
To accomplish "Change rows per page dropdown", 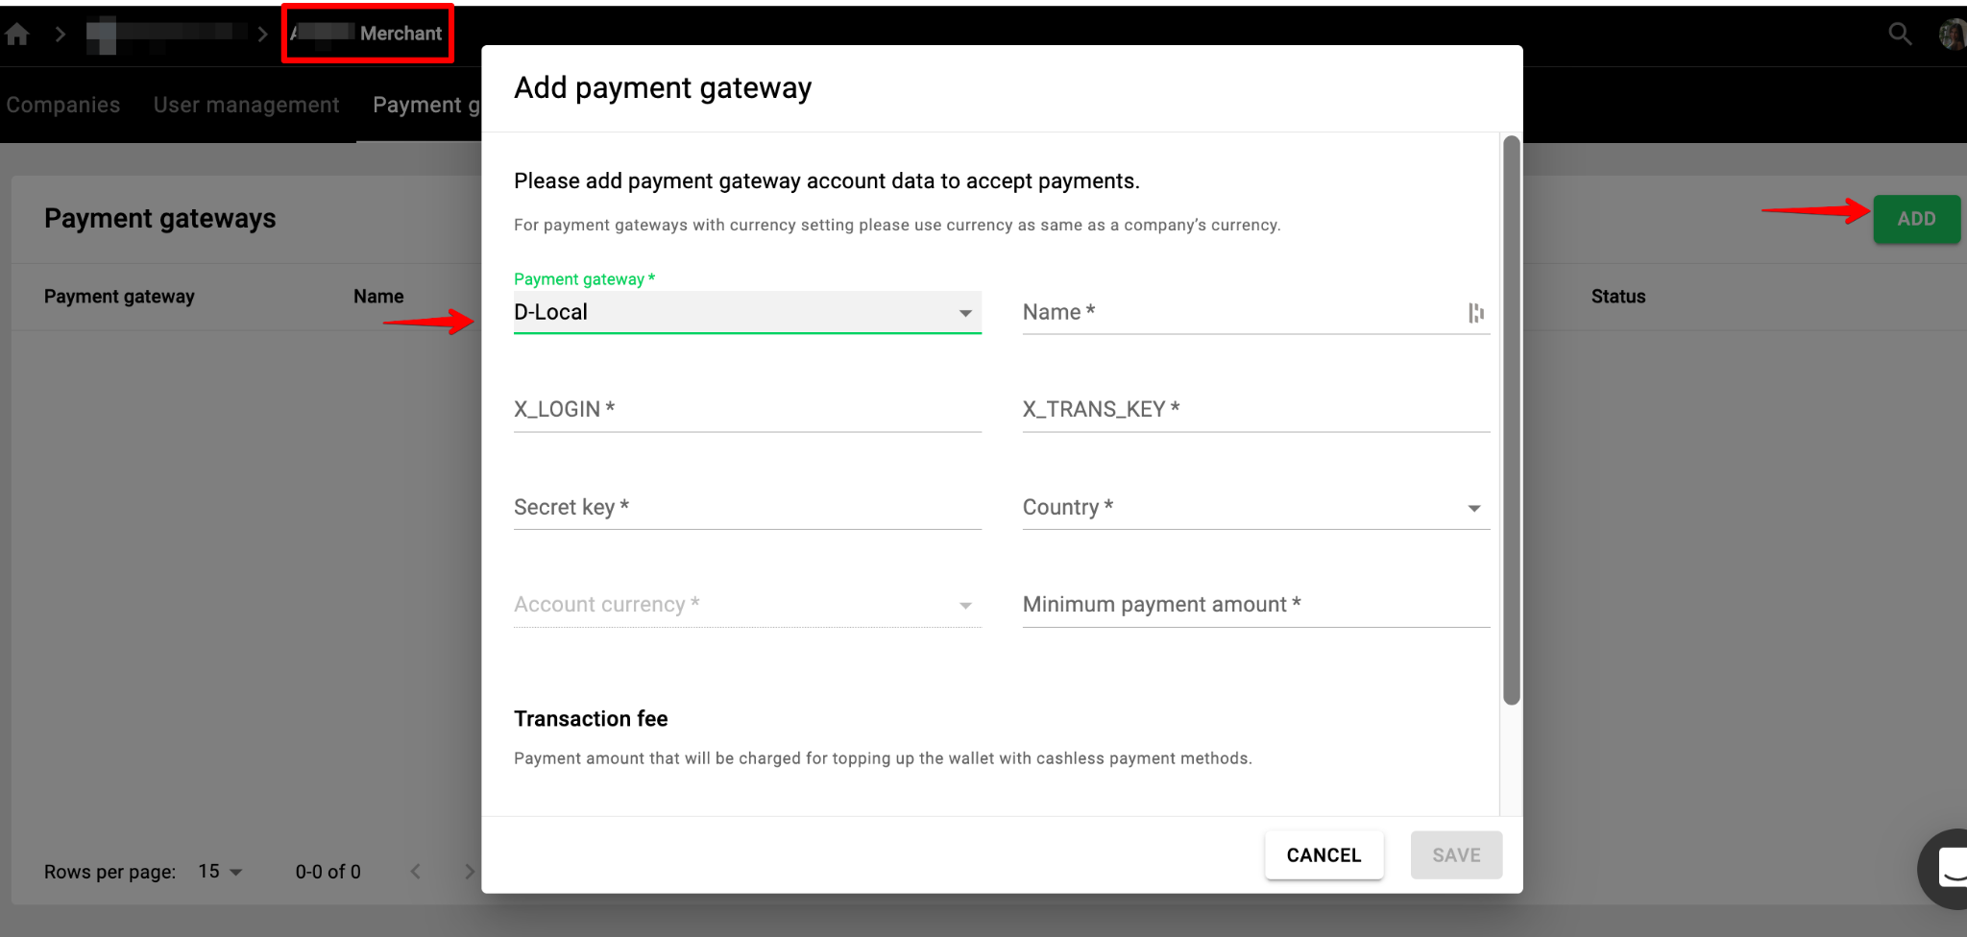I will pos(220,872).
